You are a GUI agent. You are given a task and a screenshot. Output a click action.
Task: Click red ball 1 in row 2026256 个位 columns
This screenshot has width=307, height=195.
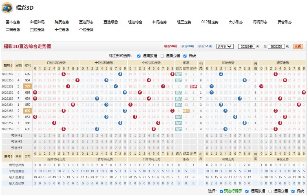[x=135, y=117]
